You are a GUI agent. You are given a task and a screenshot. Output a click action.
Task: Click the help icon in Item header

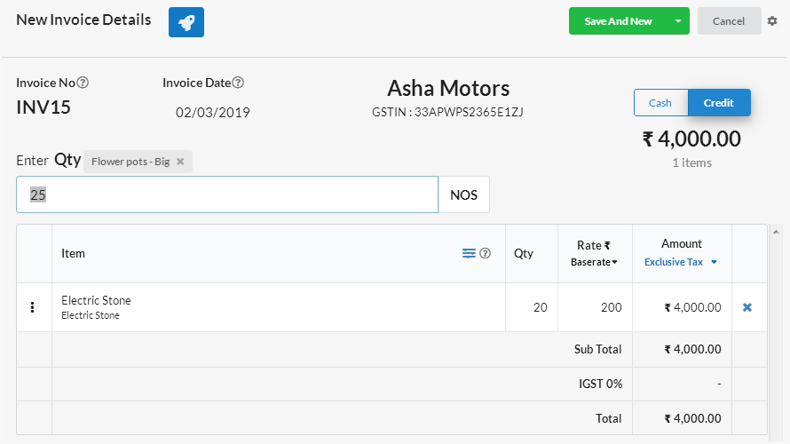[486, 253]
